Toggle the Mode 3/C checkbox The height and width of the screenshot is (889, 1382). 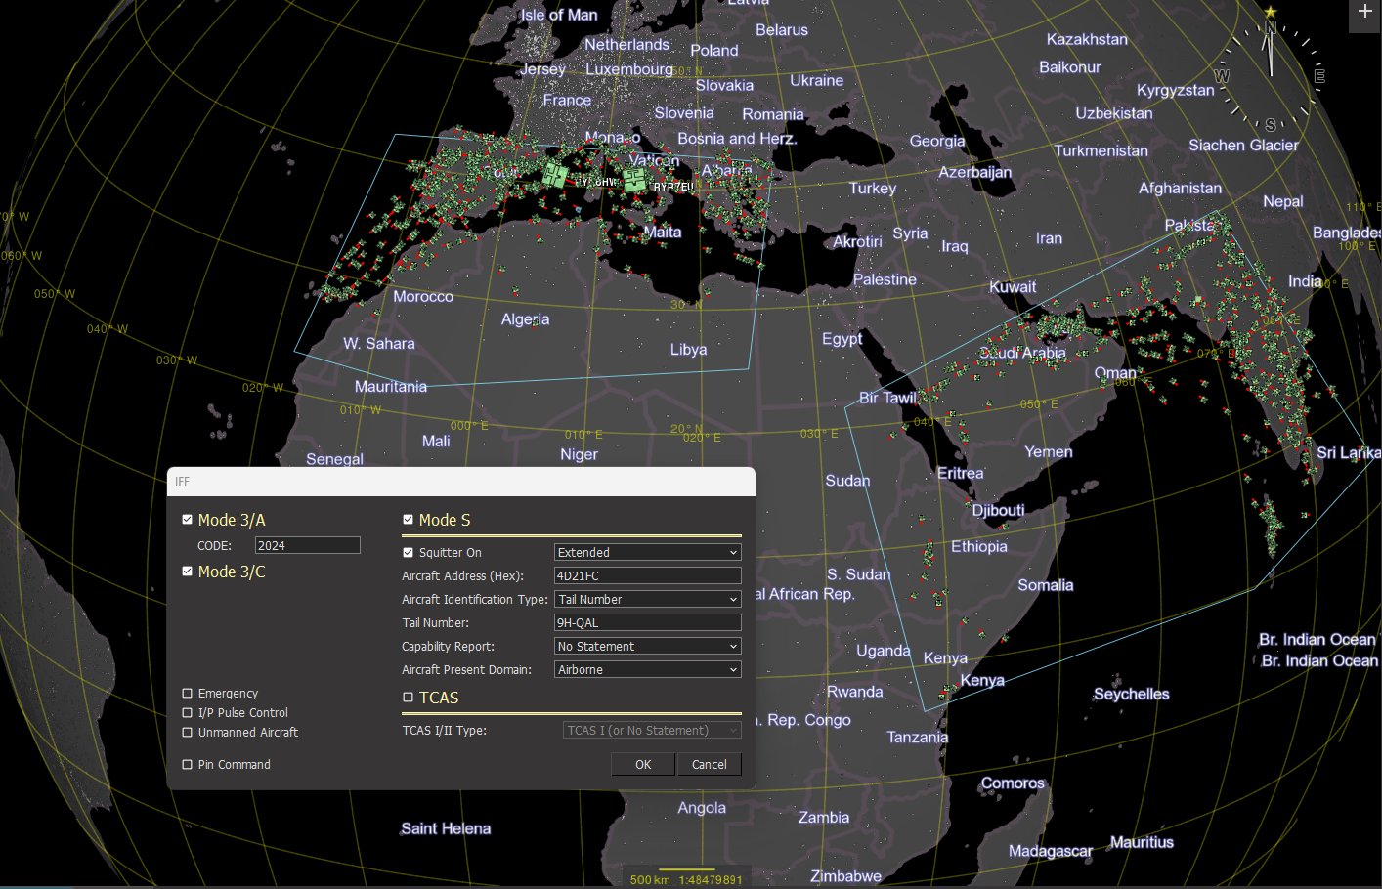[x=188, y=571]
